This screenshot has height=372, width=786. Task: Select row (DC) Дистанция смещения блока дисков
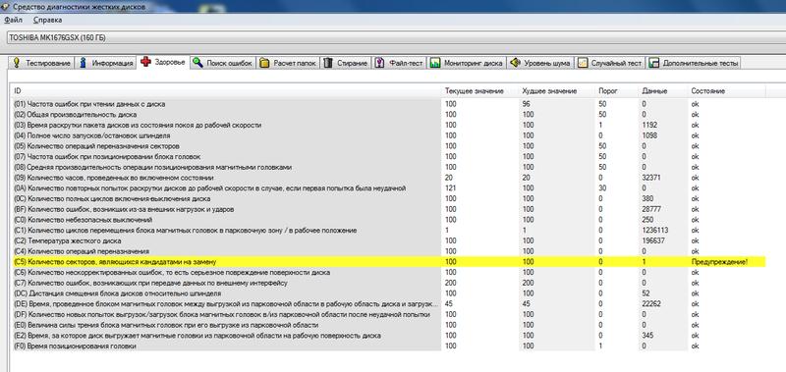pos(388,293)
